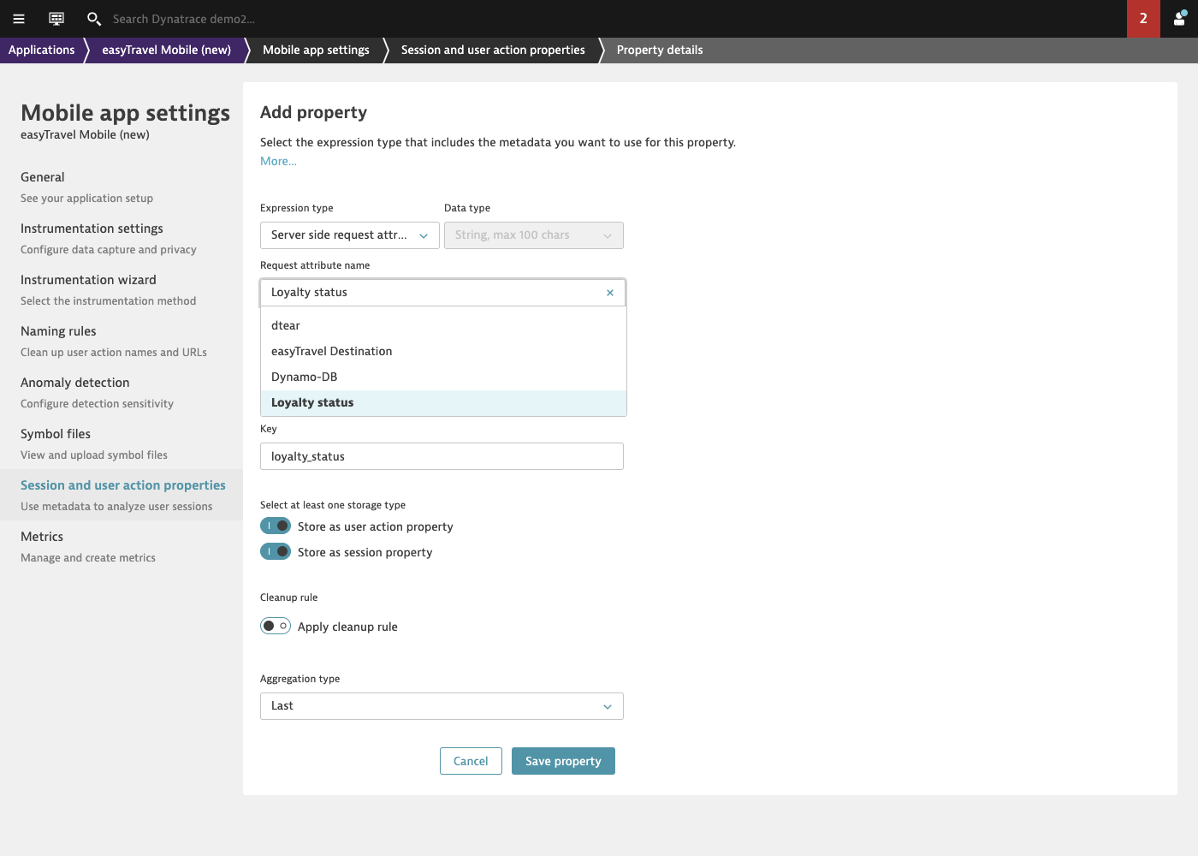Go to Applications breadcrumb
1198x856 pixels.
coord(42,50)
